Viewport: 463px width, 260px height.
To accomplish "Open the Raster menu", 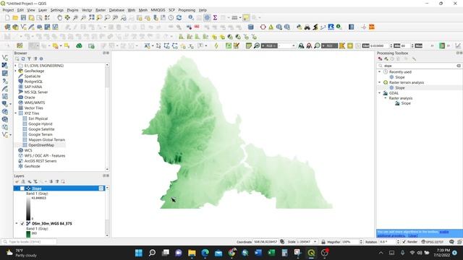I will tap(101, 10).
